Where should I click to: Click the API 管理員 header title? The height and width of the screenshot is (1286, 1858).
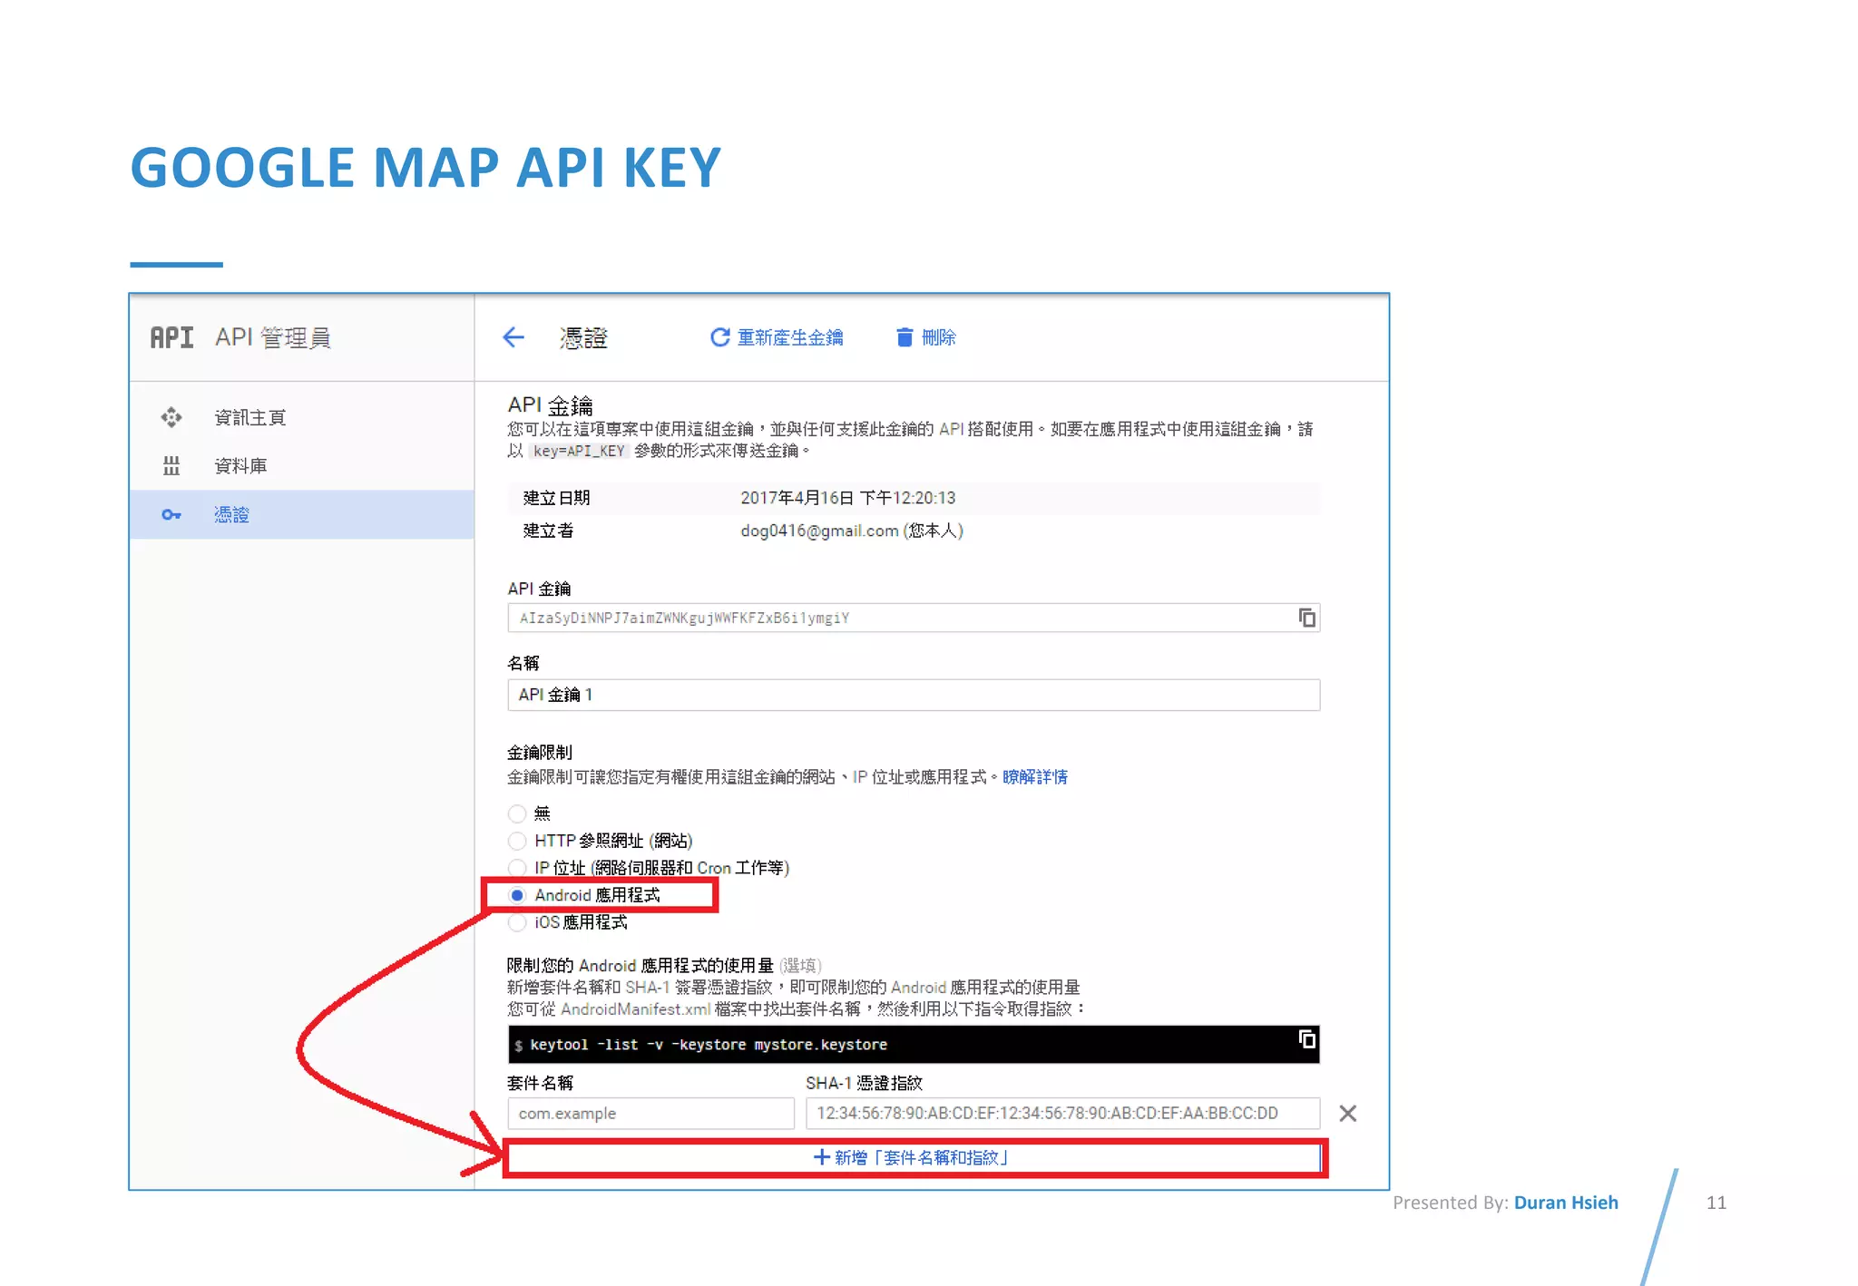coord(273,337)
